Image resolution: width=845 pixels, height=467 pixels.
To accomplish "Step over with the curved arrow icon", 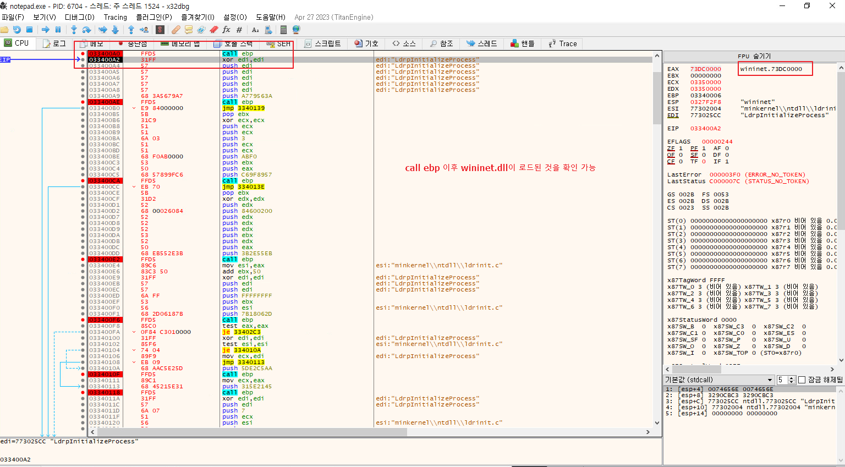I will [x=86, y=30].
